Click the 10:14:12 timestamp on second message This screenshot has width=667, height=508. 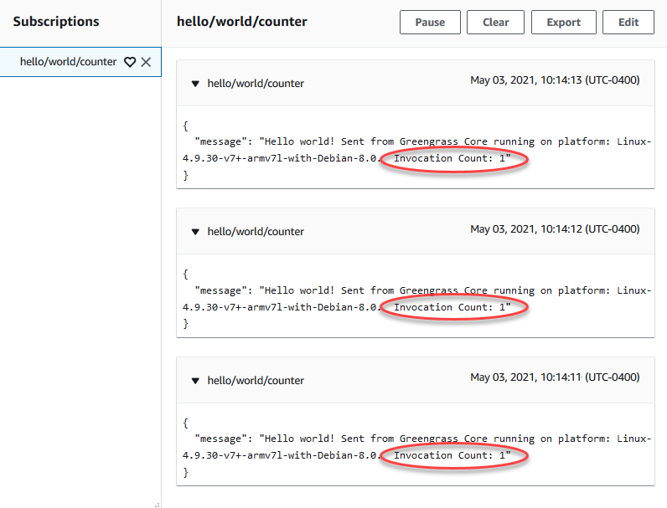click(555, 229)
